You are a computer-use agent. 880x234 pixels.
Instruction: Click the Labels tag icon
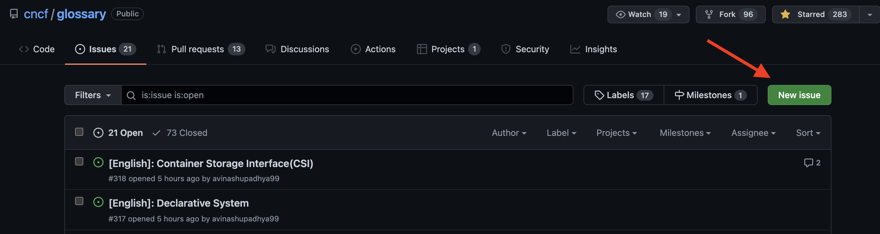point(599,95)
